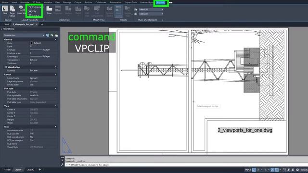
Task: Toggle the auto-scale annotation icon
Action: tap(293, 170)
